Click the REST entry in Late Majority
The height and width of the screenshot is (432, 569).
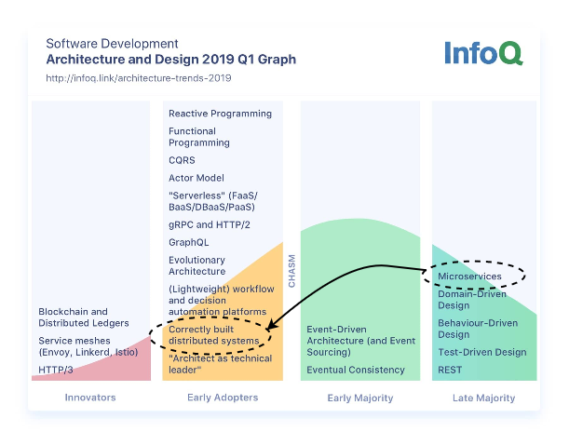(x=451, y=371)
